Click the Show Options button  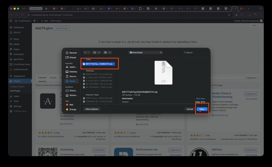point(92,109)
